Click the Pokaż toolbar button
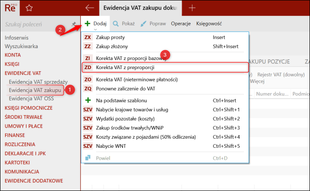The image size is (310, 191). pyautogui.click(x=124, y=24)
